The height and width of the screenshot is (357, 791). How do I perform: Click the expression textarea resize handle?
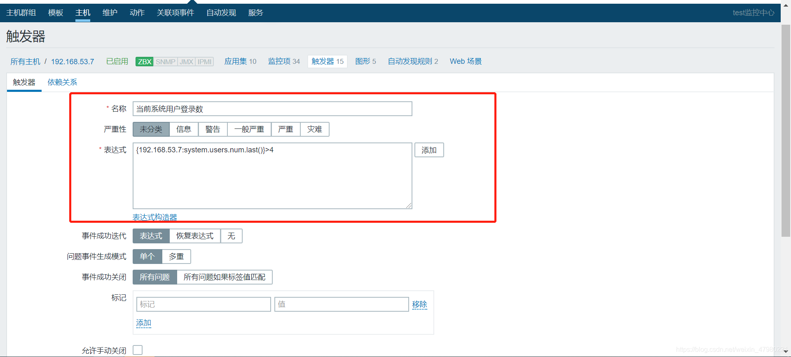tap(409, 205)
